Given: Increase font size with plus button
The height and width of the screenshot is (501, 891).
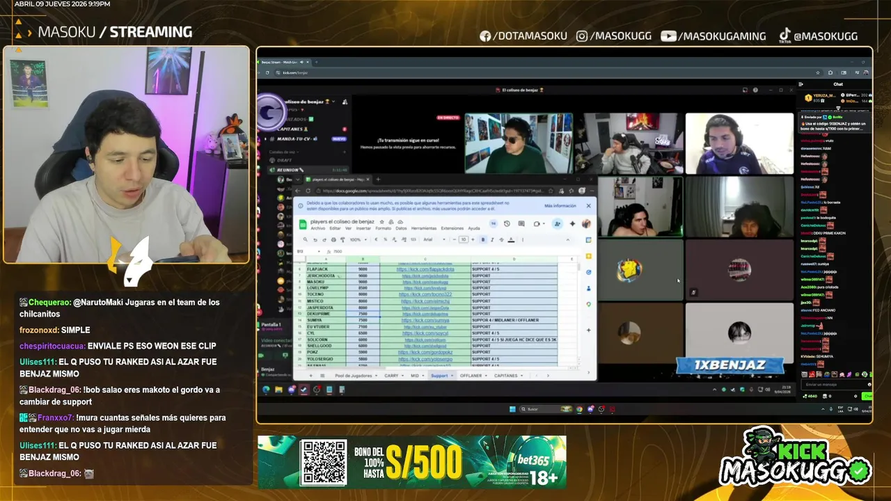Looking at the screenshot, I should (473, 239).
